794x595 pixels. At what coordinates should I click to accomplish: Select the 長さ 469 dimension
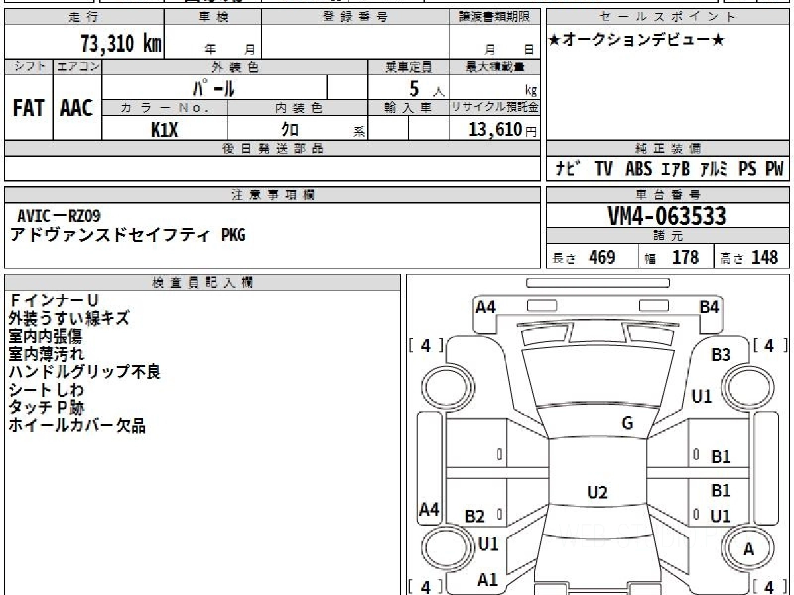584,257
